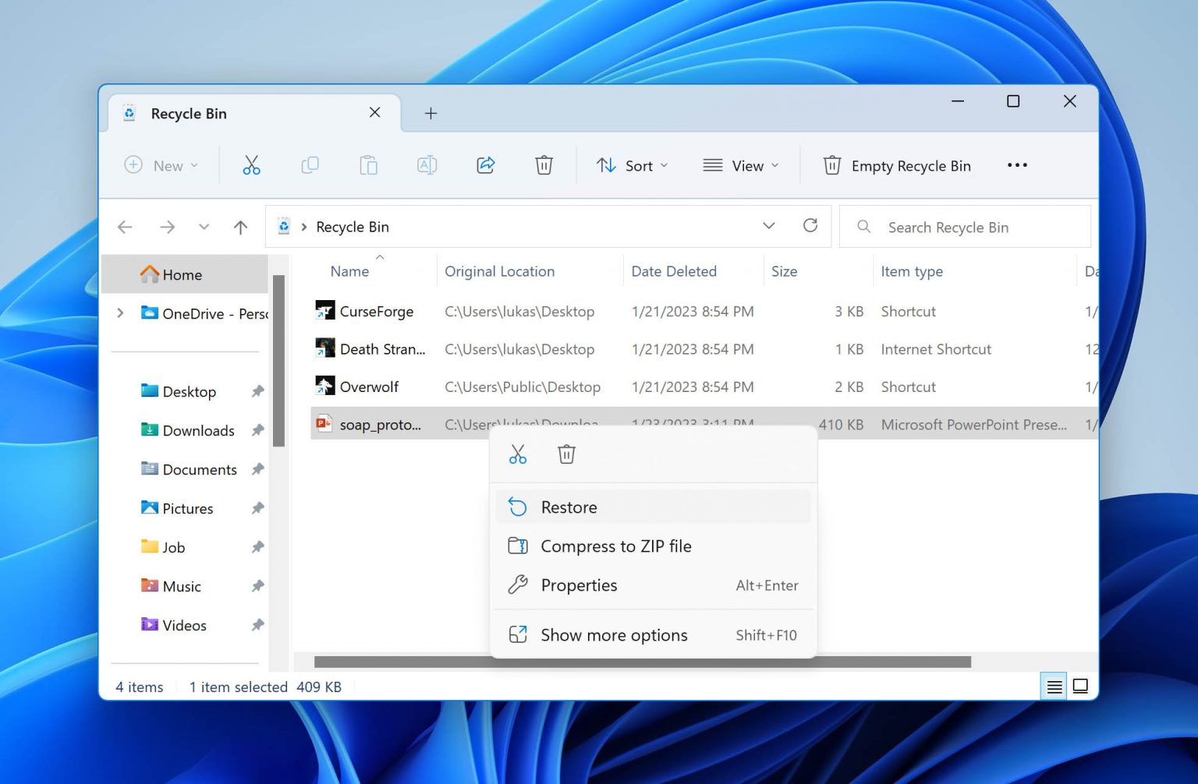Expand the OneDrive tree item chevron
Screen dimensions: 1198x784
[120, 313]
